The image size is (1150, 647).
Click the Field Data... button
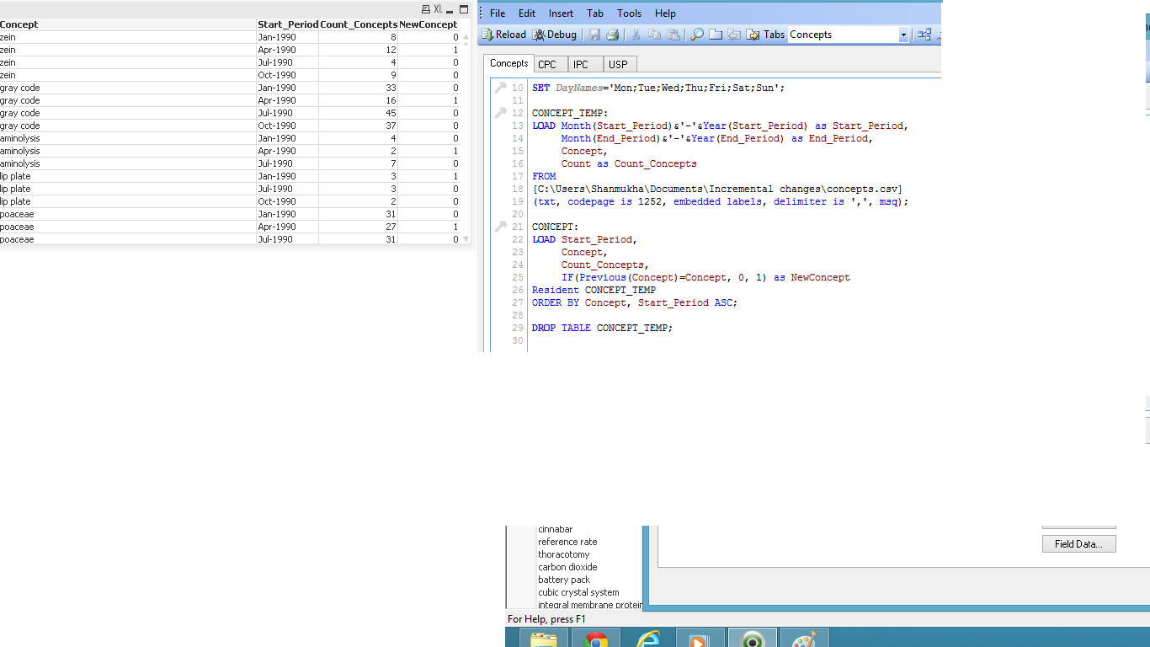pyautogui.click(x=1078, y=544)
